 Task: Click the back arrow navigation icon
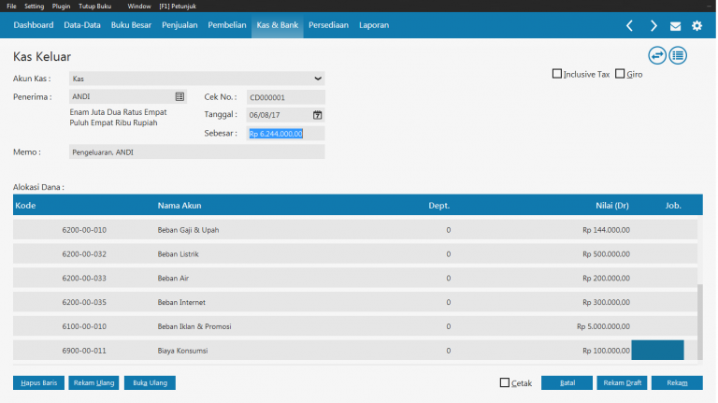click(x=629, y=25)
